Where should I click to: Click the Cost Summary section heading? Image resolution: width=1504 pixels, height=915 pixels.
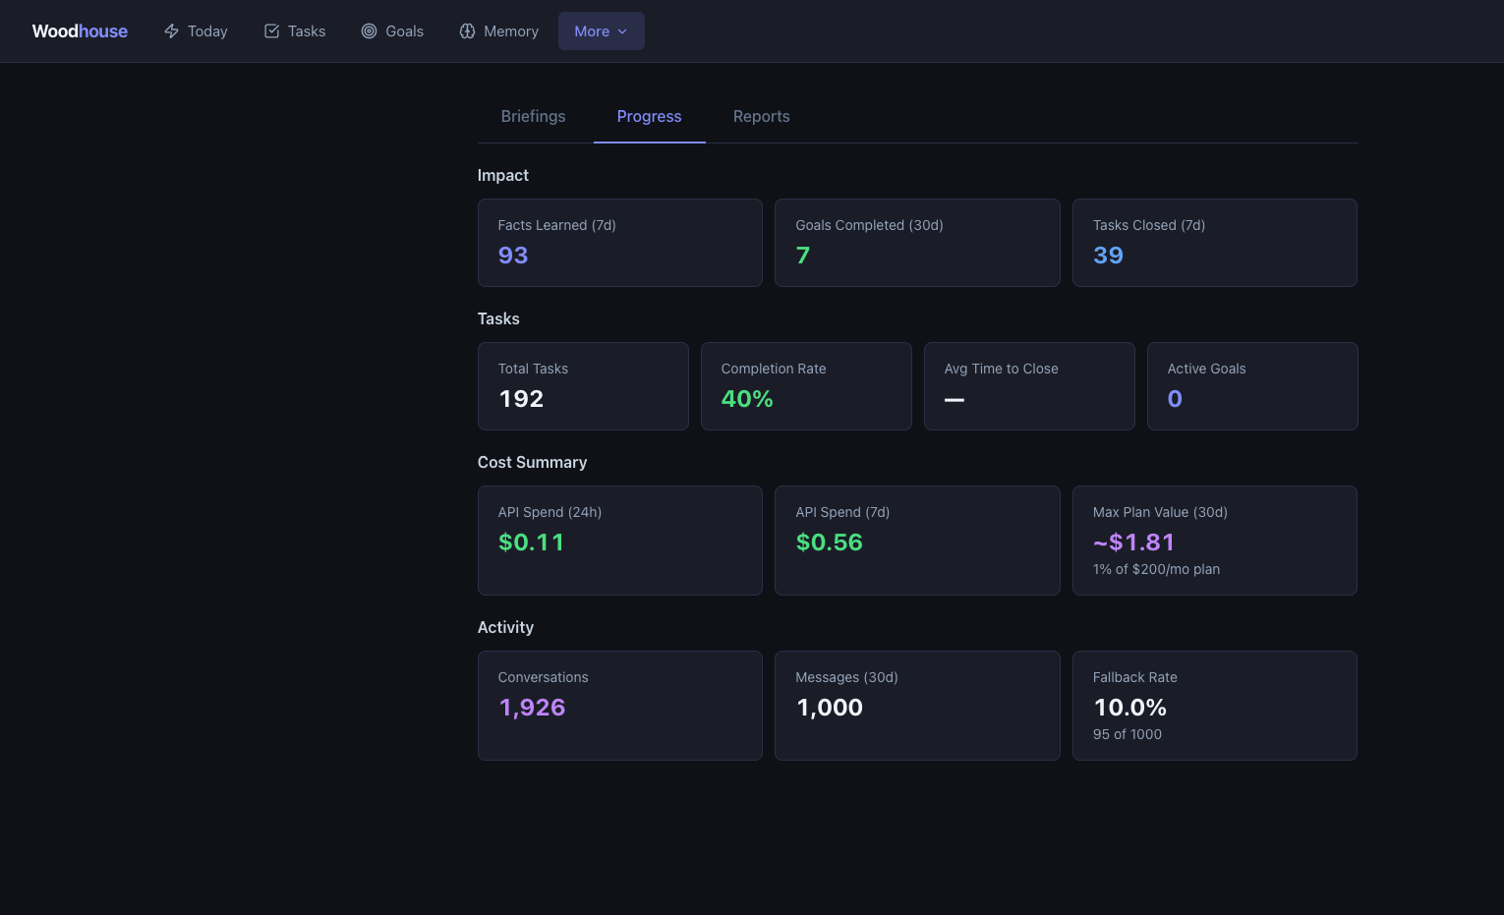532,462
